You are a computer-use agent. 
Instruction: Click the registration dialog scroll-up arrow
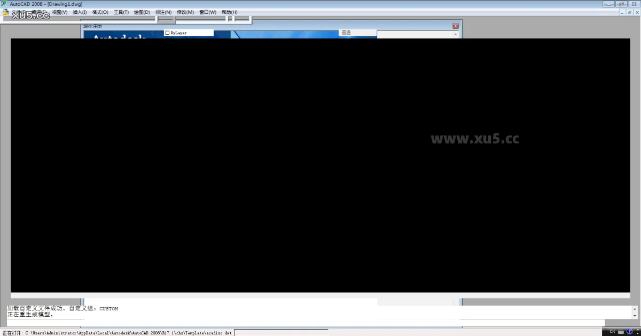(456, 34)
